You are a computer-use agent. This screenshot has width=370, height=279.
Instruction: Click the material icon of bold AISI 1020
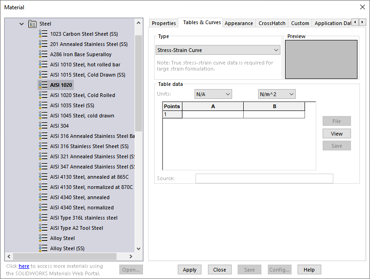coord(43,85)
